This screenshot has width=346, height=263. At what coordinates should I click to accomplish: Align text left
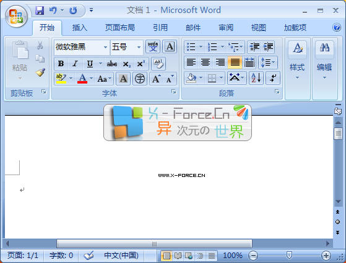click(x=191, y=63)
